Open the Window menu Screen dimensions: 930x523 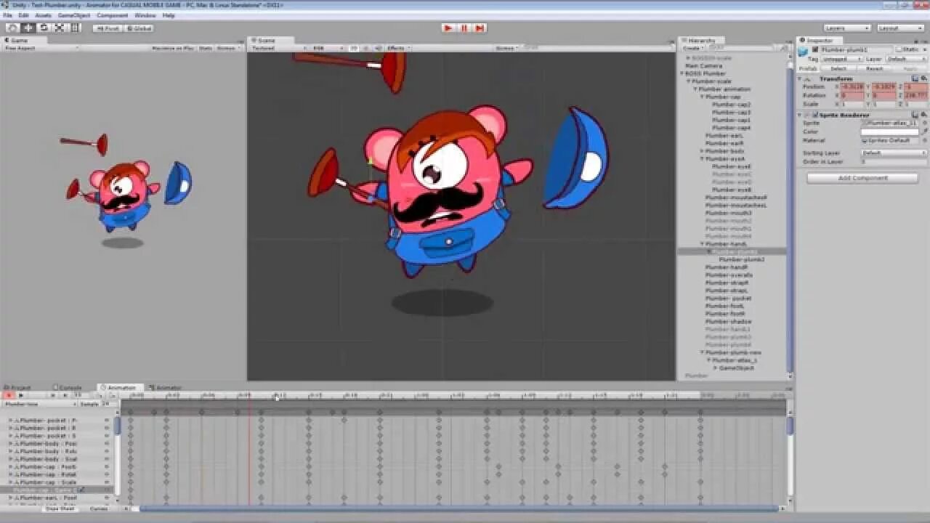145,15
